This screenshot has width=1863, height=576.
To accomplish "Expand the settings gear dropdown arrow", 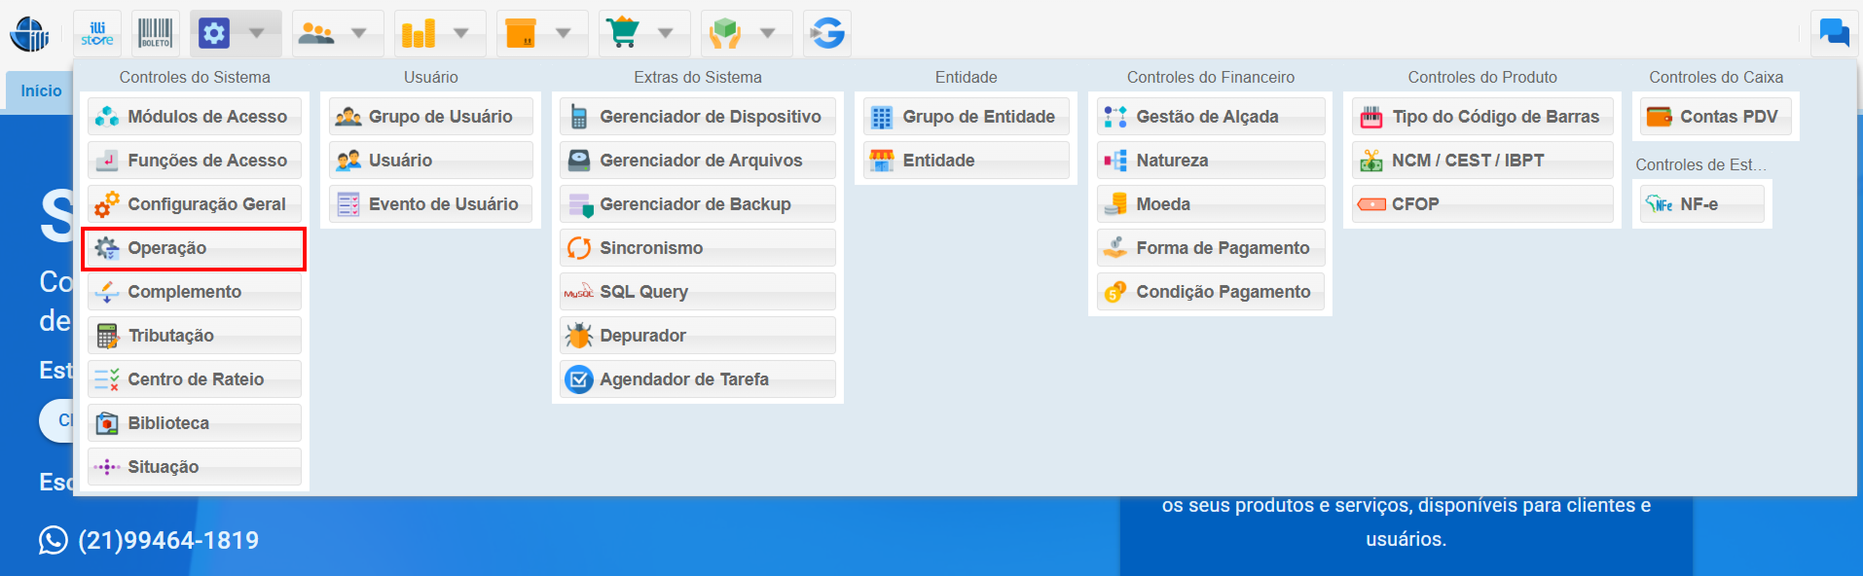I will 257,34.
